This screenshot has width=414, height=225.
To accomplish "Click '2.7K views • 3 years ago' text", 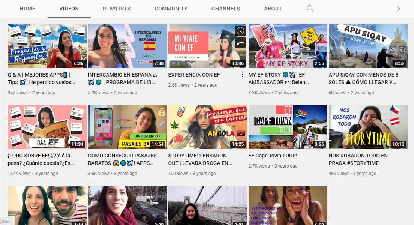I will 273,166.
